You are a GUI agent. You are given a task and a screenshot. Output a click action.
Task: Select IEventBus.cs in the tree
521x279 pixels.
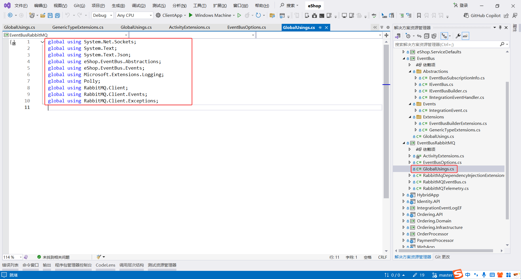[441, 84]
